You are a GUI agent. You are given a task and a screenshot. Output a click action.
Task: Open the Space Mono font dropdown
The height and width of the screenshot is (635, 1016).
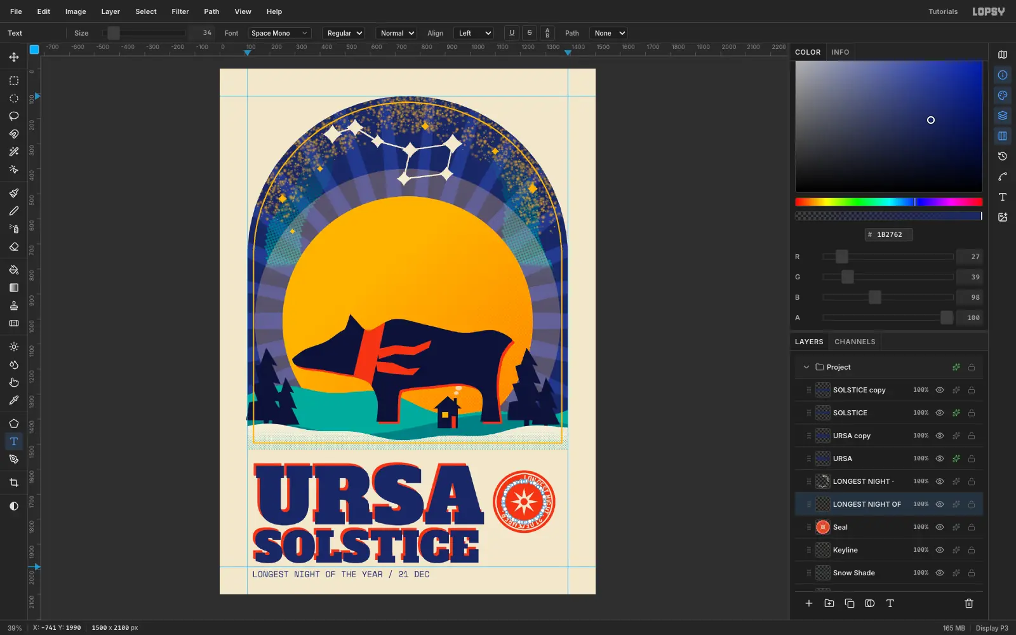(x=279, y=33)
